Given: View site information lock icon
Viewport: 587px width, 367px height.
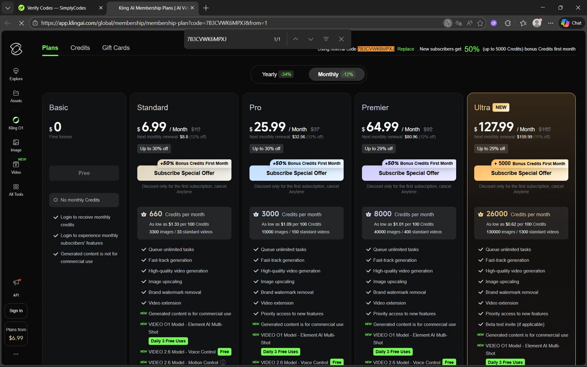Looking at the screenshot, I should pyautogui.click(x=35, y=23).
